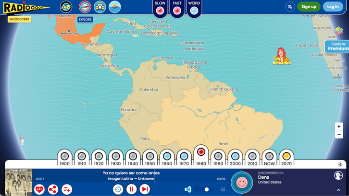Viewport: 349px width, 196px height.
Task: Open the taxi mode icon
Action: pyautogui.click(x=100, y=7)
